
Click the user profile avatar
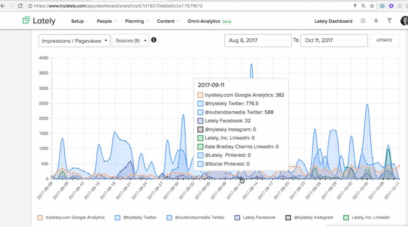pyautogui.click(x=404, y=21)
